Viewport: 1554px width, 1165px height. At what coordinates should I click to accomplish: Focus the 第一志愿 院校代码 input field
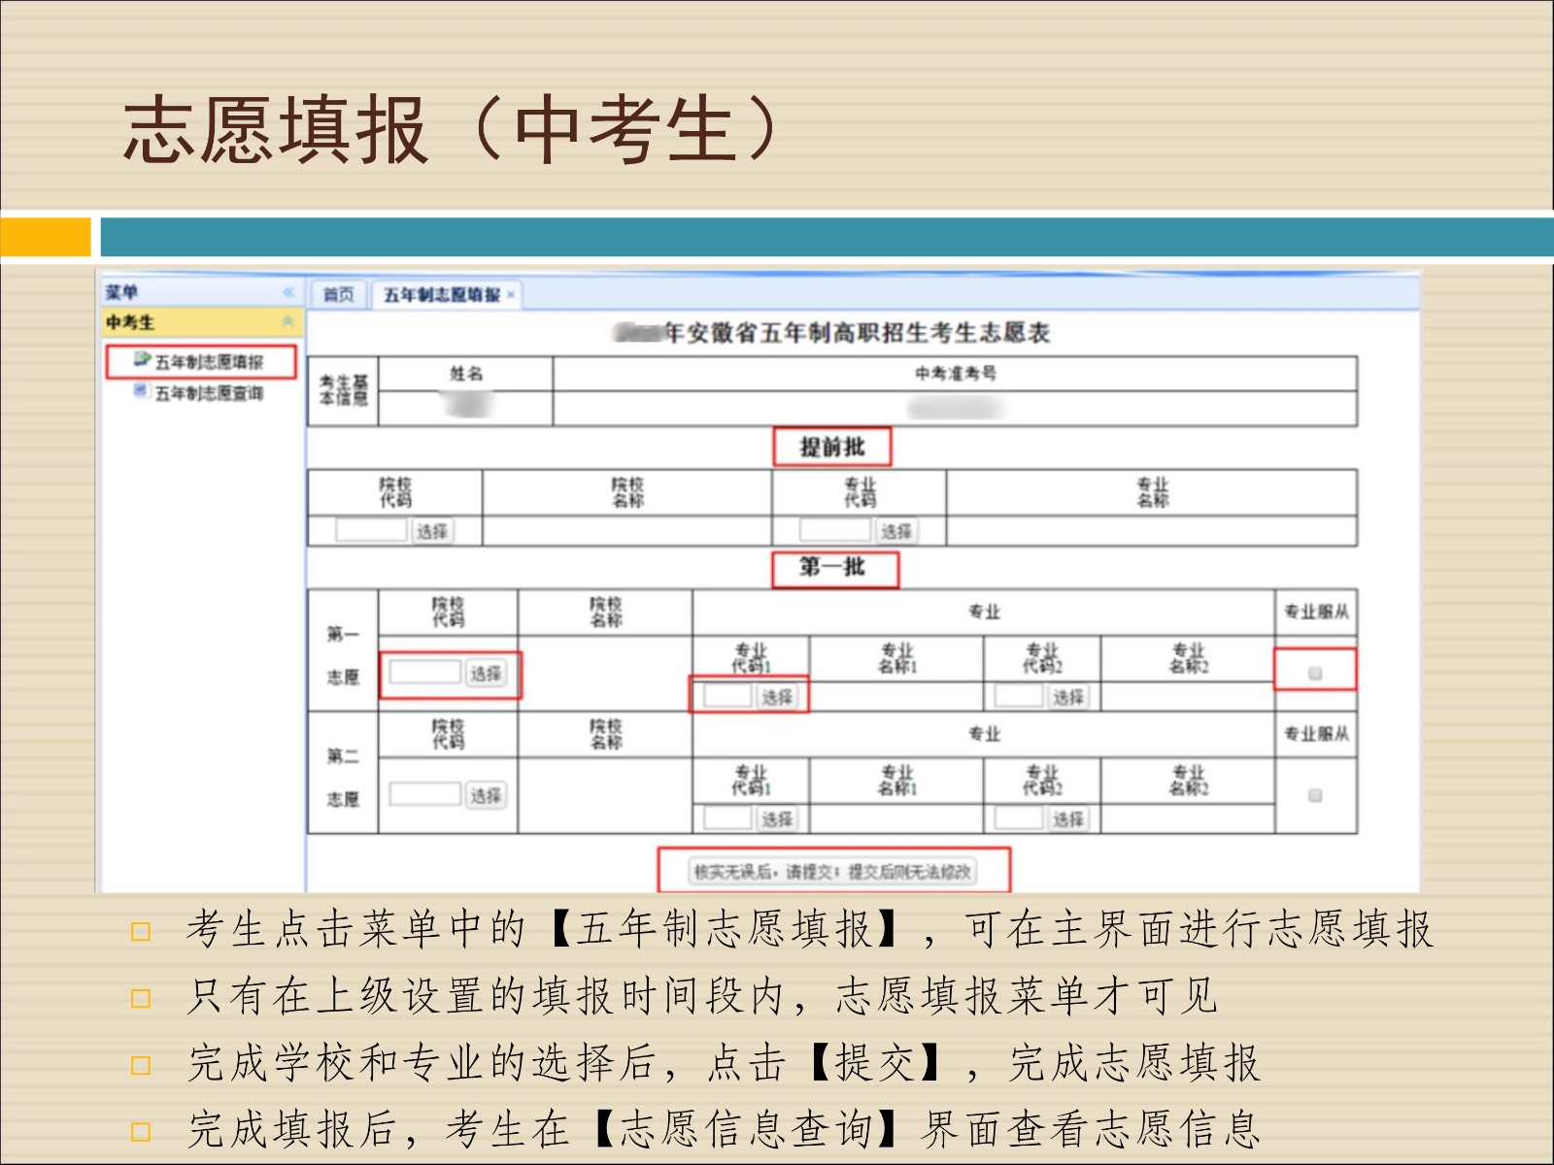425,672
